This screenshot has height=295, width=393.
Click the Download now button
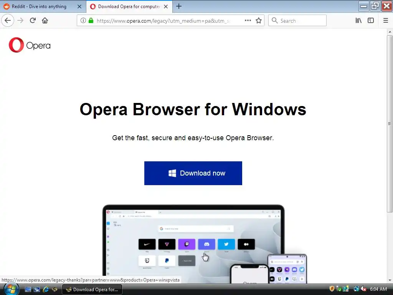pyautogui.click(x=193, y=173)
